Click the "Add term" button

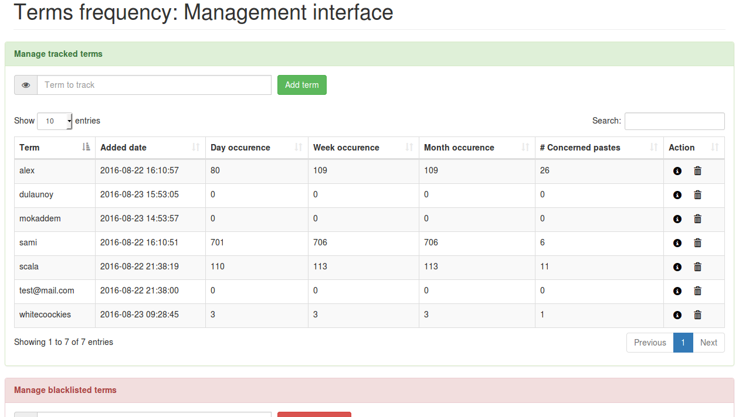pos(301,85)
